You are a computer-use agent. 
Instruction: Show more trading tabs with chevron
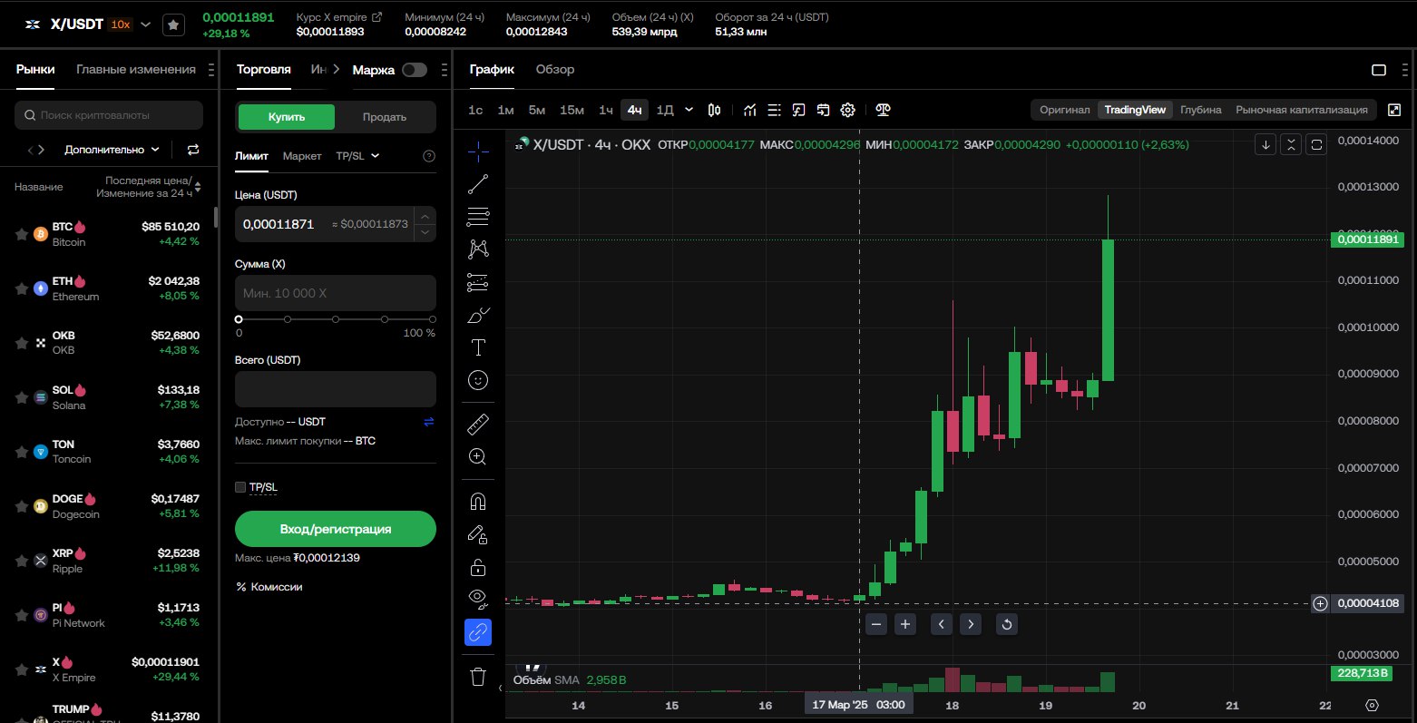336,69
